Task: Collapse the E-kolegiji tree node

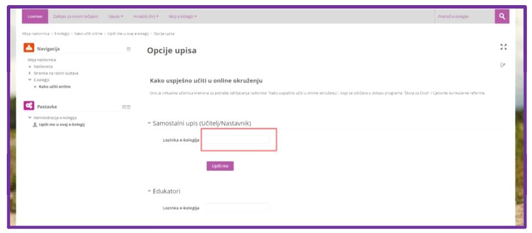Action: 30,80
